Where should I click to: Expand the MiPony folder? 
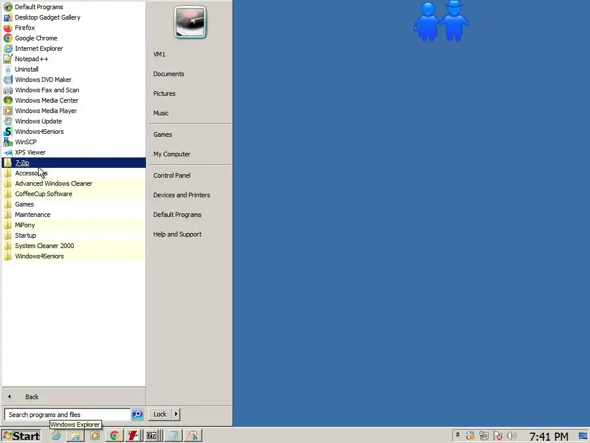pyautogui.click(x=74, y=225)
